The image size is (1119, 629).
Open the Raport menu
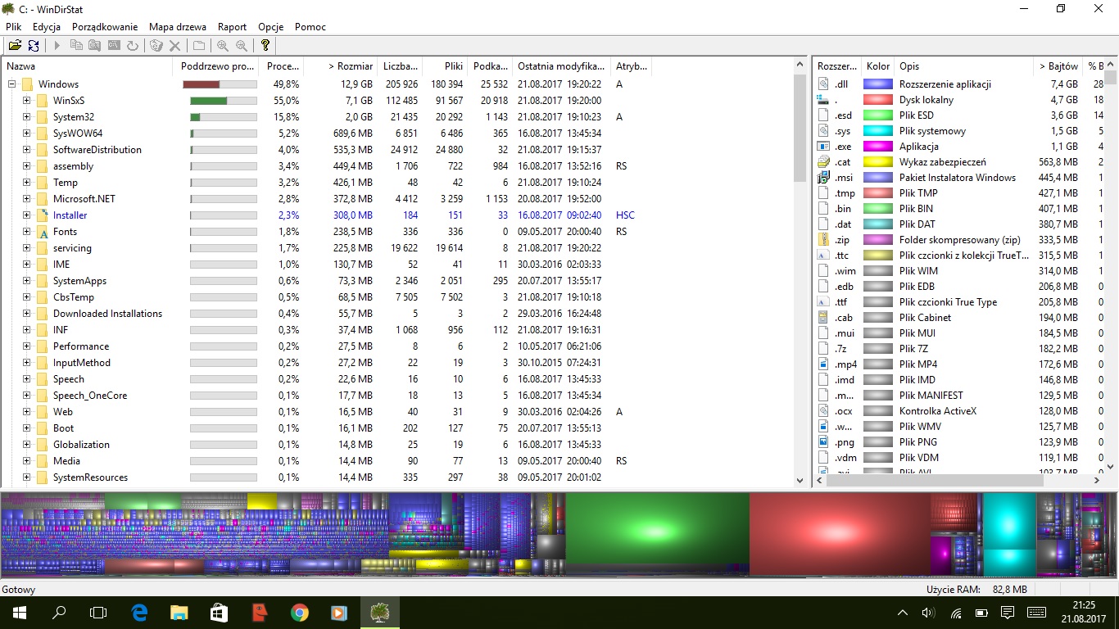click(x=233, y=27)
